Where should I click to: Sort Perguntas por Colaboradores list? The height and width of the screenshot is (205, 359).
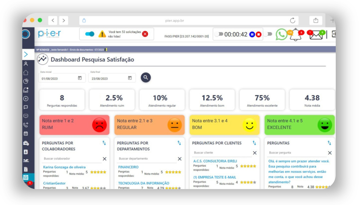[x=104, y=143]
